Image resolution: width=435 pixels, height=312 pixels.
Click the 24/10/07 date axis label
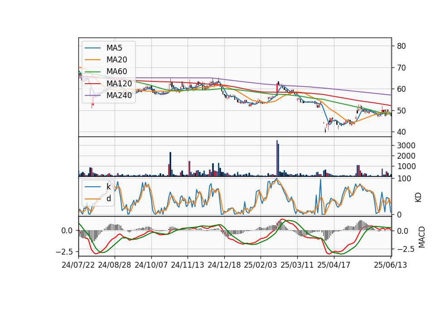tap(151, 265)
